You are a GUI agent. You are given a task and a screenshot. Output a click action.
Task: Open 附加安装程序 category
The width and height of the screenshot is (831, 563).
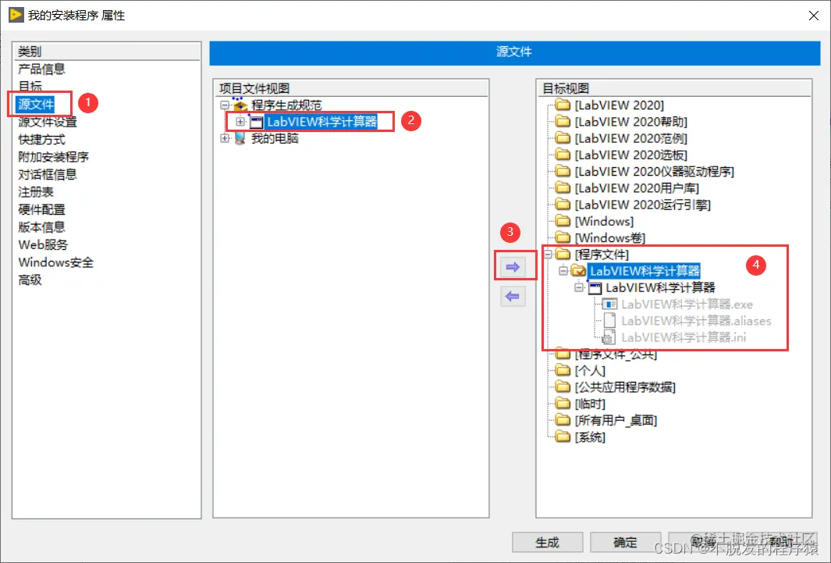click(x=54, y=157)
